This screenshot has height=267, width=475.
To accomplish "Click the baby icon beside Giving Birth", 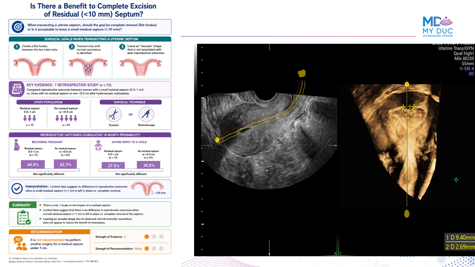I will coord(99,145).
